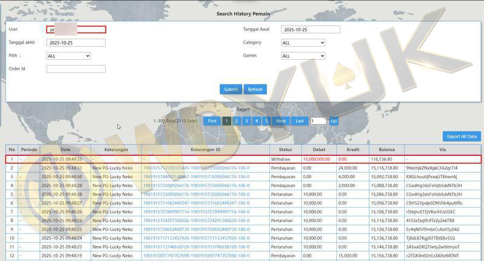Click the page number input box

coord(318,121)
